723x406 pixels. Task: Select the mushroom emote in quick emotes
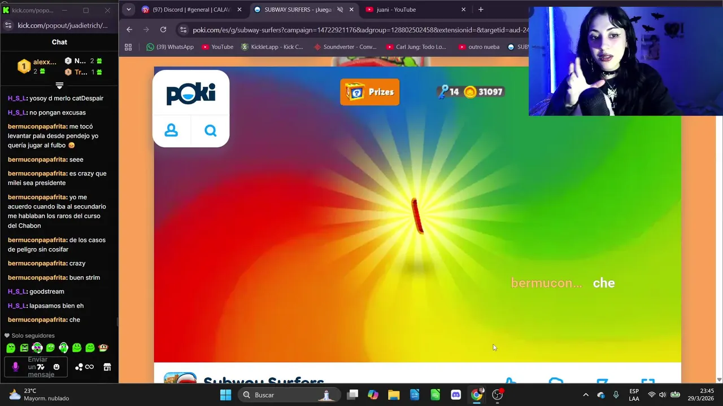coord(103,348)
